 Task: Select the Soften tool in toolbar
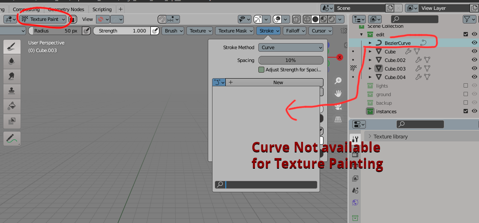(12, 61)
